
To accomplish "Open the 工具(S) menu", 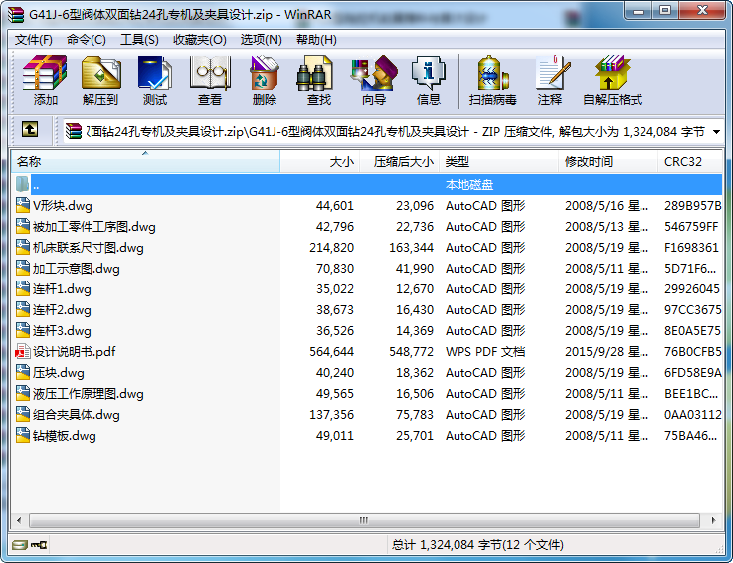I will 139,40.
